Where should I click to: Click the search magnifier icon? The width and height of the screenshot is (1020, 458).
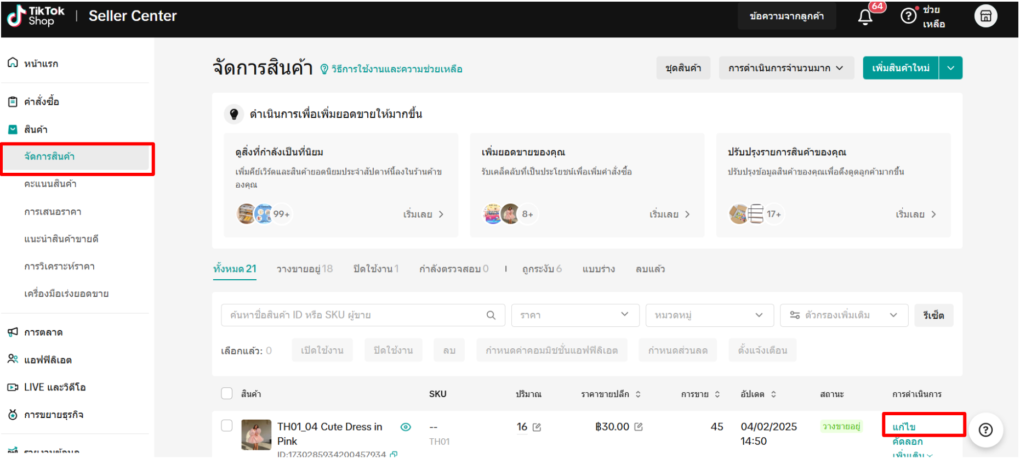point(491,315)
